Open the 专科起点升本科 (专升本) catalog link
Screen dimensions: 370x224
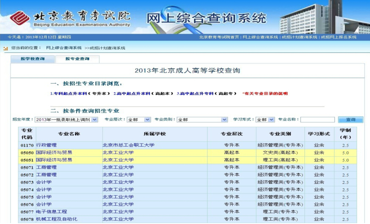[x=80, y=93]
